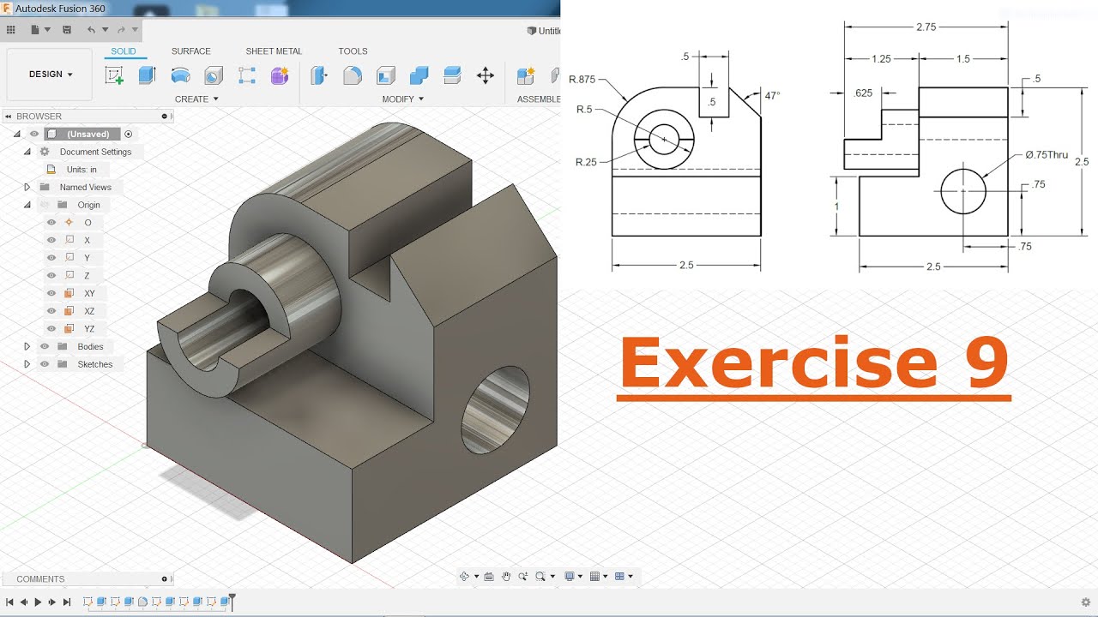Select the Combine tool
1098x617 pixels.
tap(419, 75)
